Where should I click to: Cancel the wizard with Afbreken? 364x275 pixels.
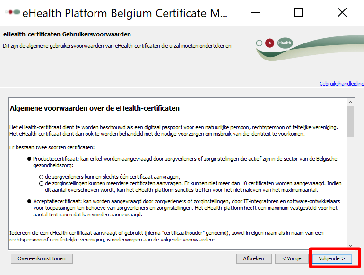254,258
